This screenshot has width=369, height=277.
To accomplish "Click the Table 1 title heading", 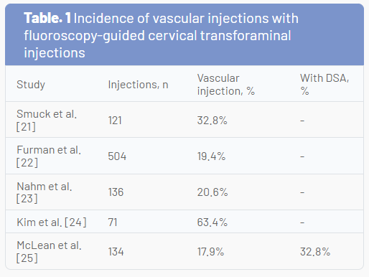I will pyautogui.click(x=161, y=35).
